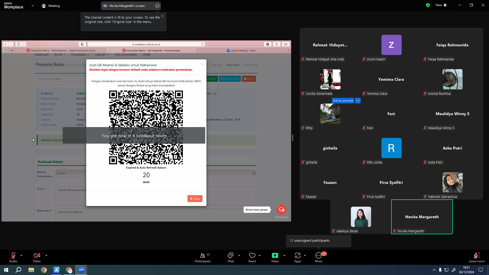Open the Zoom Apps panel
489x275 pixels.
(x=297, y=257)
